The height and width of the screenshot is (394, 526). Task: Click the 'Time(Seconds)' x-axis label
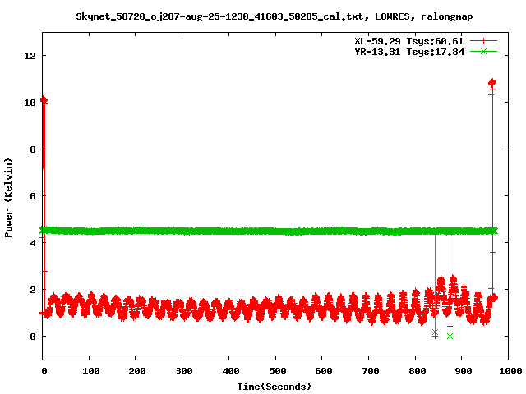(274, 387)
